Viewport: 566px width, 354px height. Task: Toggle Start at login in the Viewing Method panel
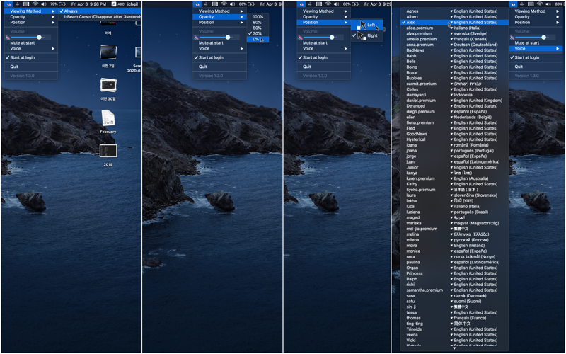coord(31,57)
